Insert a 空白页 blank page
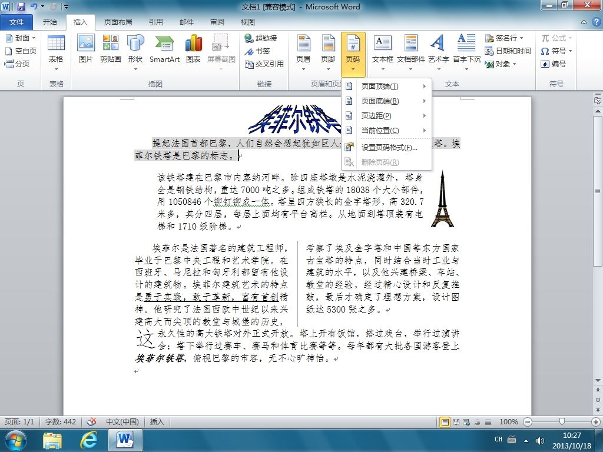Screen dimensions: 603x452 pos(21,51)
